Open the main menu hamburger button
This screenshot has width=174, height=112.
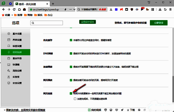point(170,9)
